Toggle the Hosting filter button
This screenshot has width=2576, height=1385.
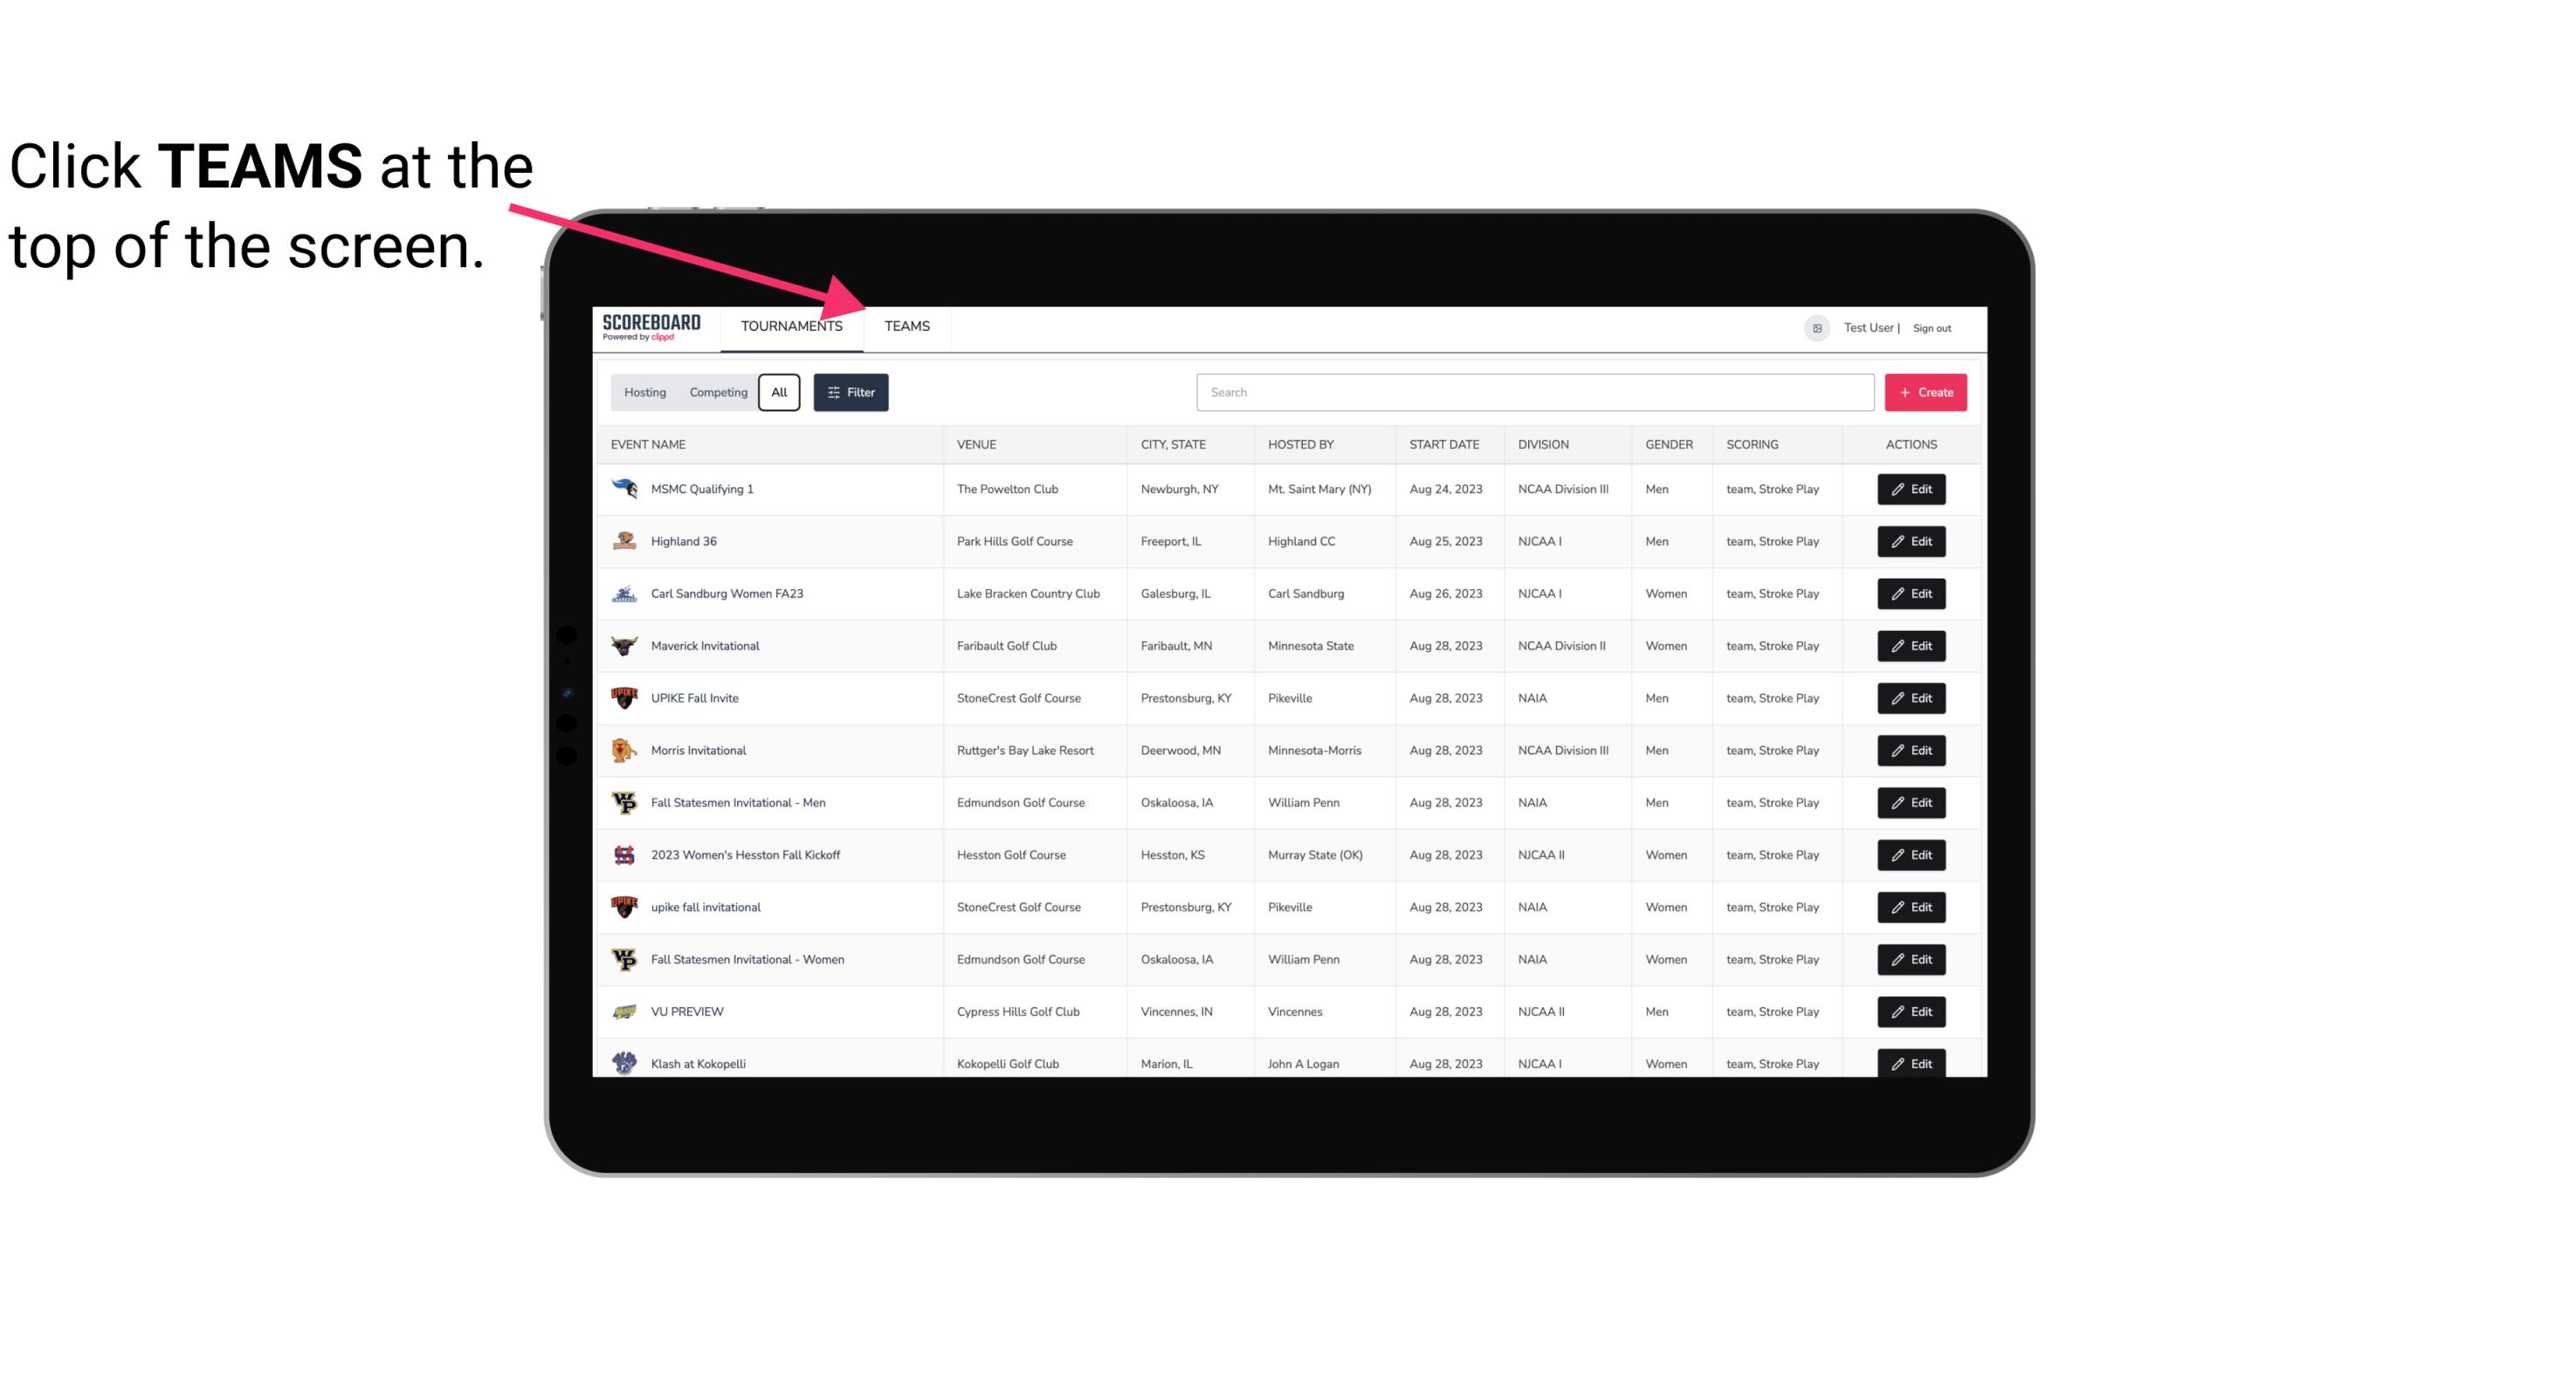click(x=644, y=393)
